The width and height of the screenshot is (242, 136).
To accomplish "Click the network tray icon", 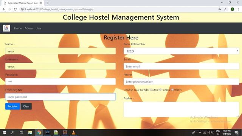I will point(204,133).
